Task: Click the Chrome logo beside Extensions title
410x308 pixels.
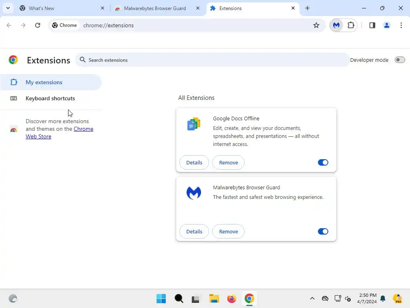Action: point(13,60)
